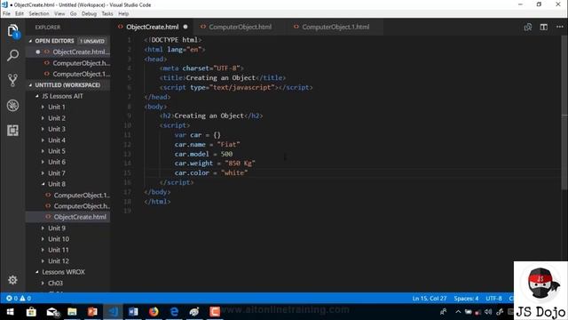Click the Ln 15, Col 27 status entry
The height and width of the screenshot is (320, 568).
430,299
